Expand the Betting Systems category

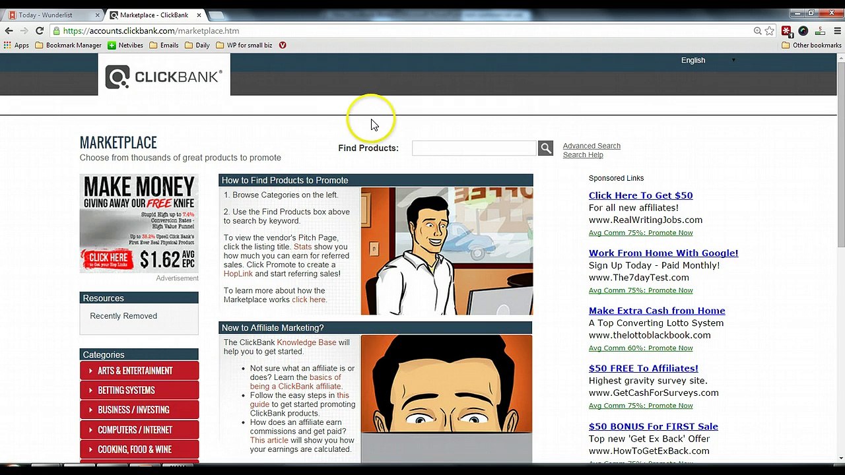[x=139, y=391]
